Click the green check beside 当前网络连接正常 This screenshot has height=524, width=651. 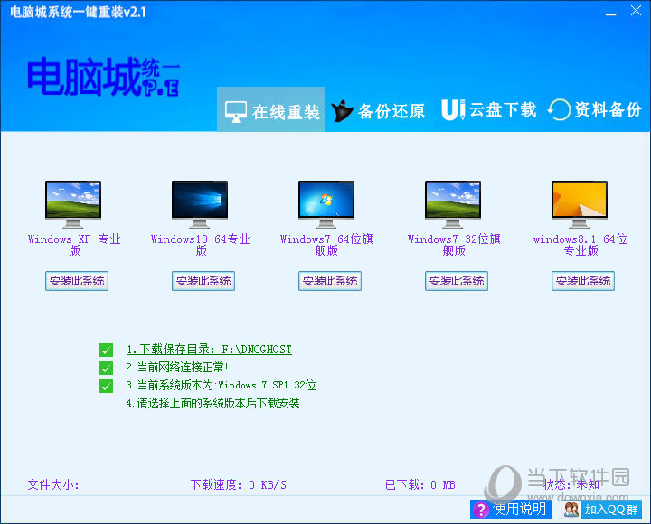(107, 368)
